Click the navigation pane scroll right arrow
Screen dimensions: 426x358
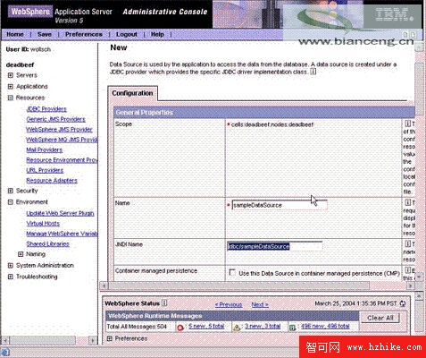[93, 340]
